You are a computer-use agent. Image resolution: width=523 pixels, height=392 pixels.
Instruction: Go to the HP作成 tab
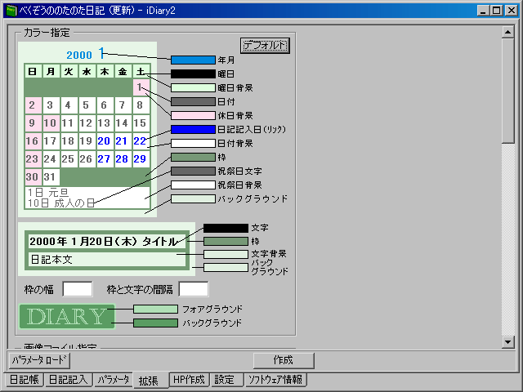[x=190, y=380]
